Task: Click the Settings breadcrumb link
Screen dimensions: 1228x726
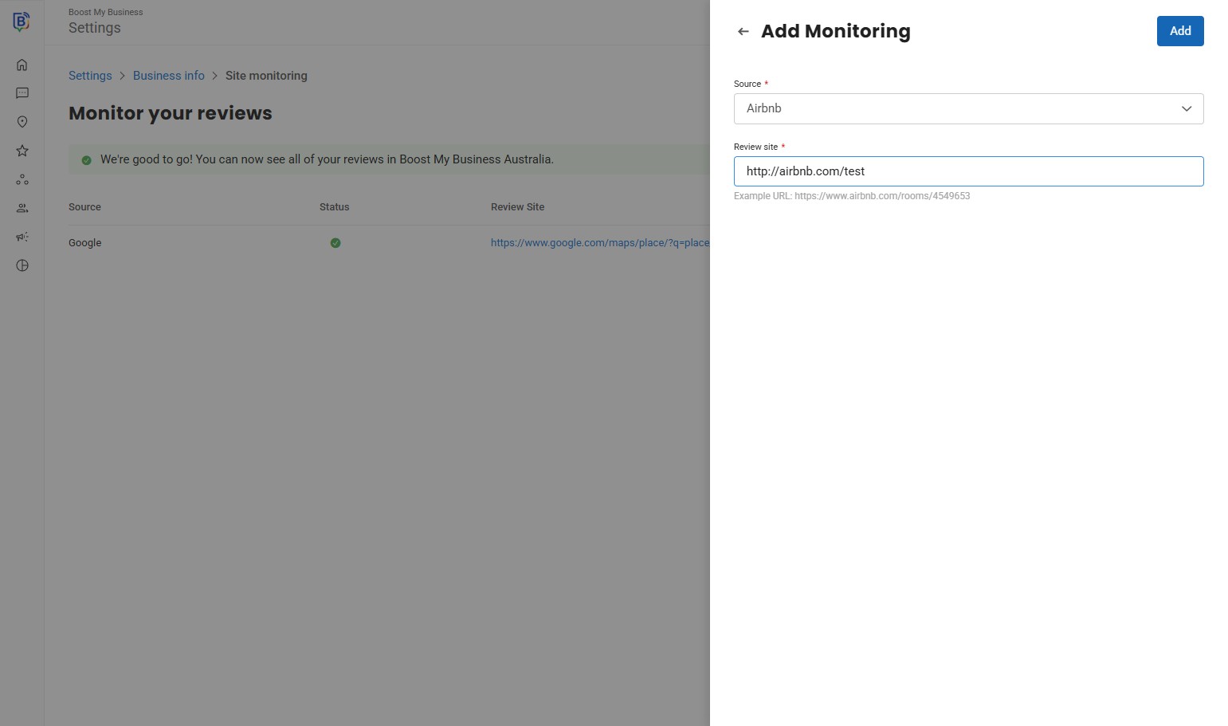Action: 90,76
